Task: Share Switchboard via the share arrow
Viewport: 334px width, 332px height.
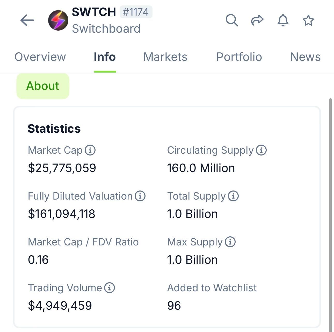Action: pos(257,20)
